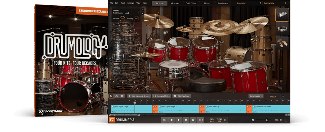This screenshot has width=325, height=132.
Task: Click the record button
Action: (186, 120)
